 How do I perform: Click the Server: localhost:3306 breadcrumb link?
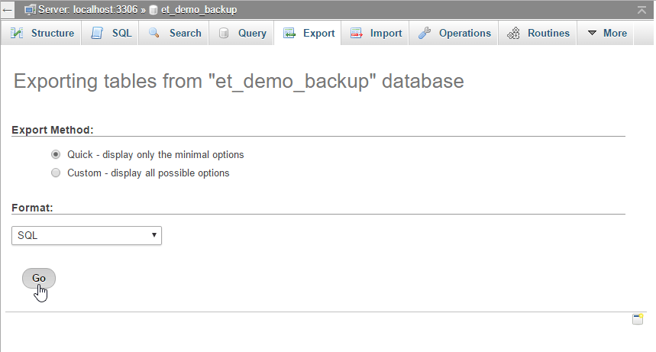pyautogui.click(x=87, y=10)
